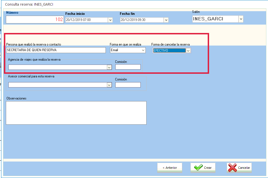Open the Forma en que se realiza dropdown
Image resolution: width=268 pixels, height=178 pixels.
[143, 50]
